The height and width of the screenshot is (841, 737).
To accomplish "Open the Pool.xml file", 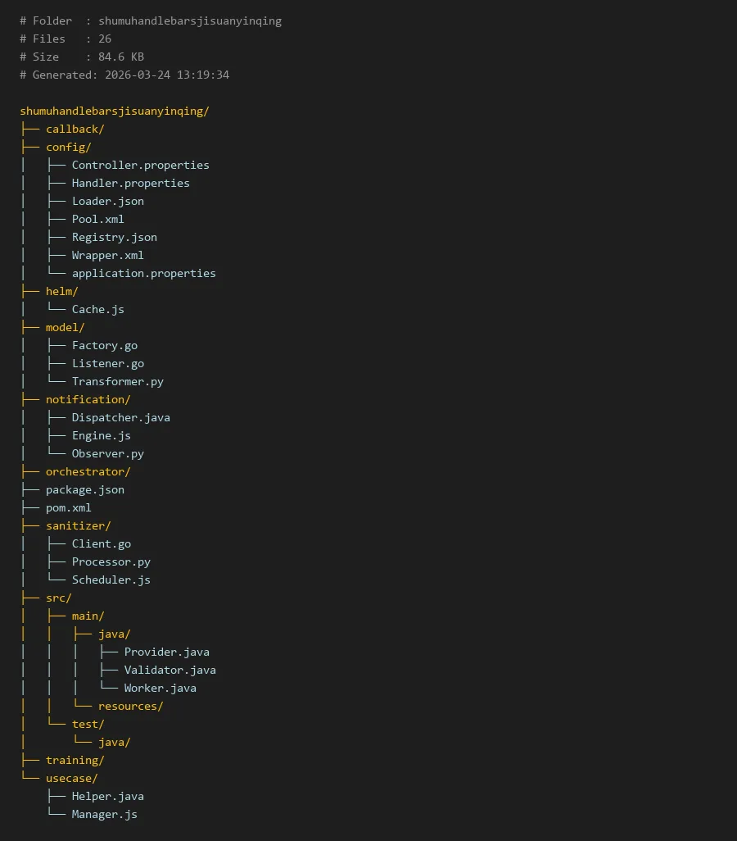I will pos(97,219).
